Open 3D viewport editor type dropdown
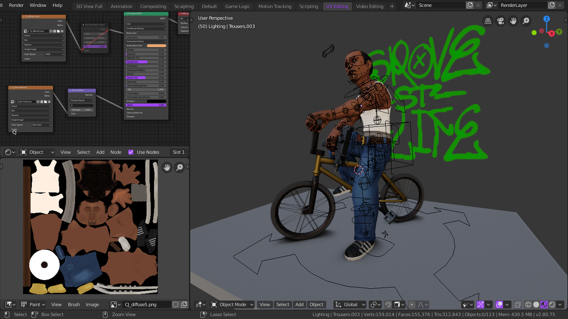 point(201,304)
